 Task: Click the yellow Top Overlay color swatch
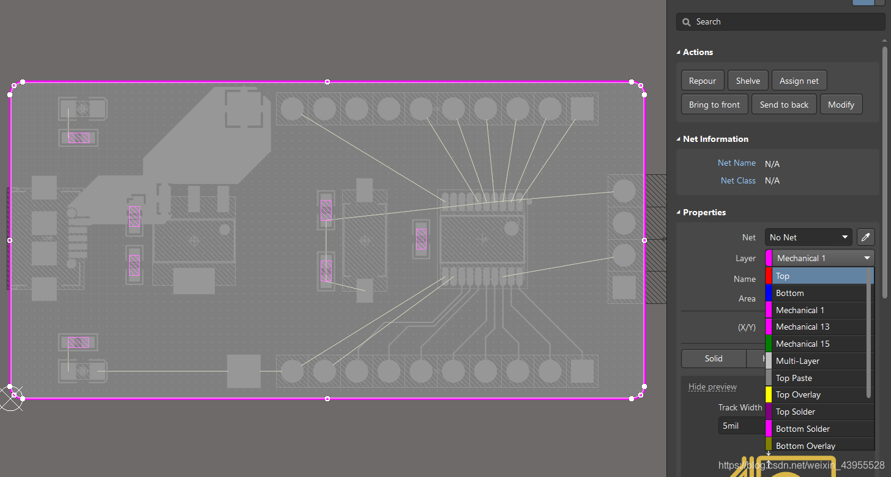coord(769,394)
